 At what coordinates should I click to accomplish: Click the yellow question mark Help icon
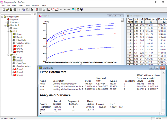click(x=78, y=10)
